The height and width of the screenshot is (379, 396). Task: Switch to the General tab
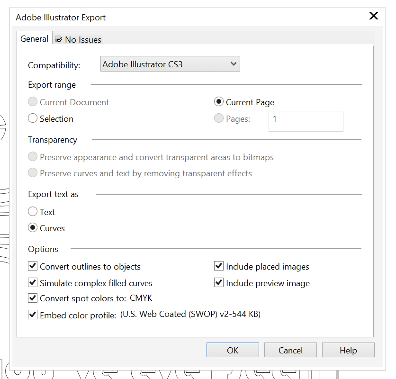35,39
